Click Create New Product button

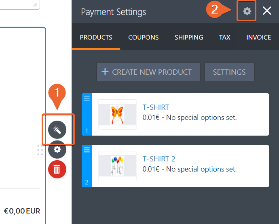(x=148, y=72)
